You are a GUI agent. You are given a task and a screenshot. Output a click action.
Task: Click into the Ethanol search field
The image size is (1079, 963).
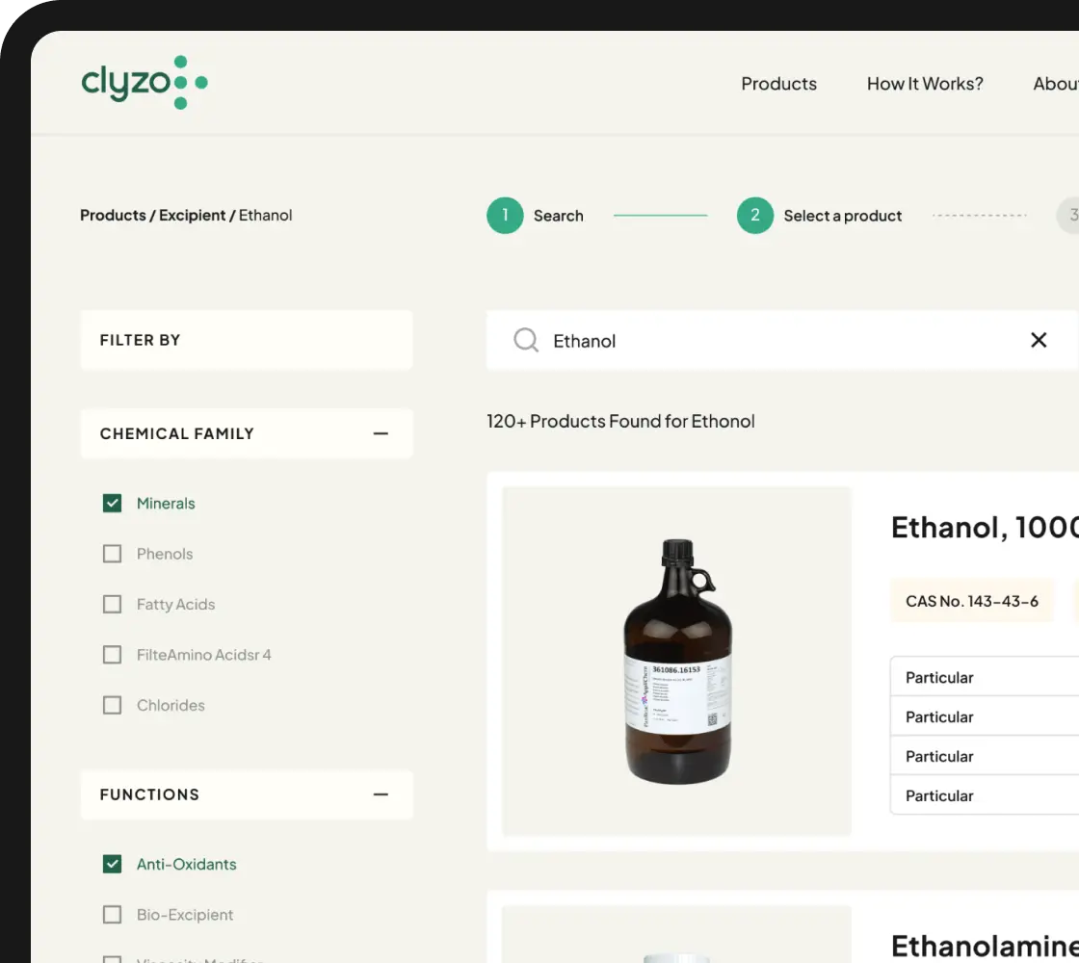coord(781,340)
